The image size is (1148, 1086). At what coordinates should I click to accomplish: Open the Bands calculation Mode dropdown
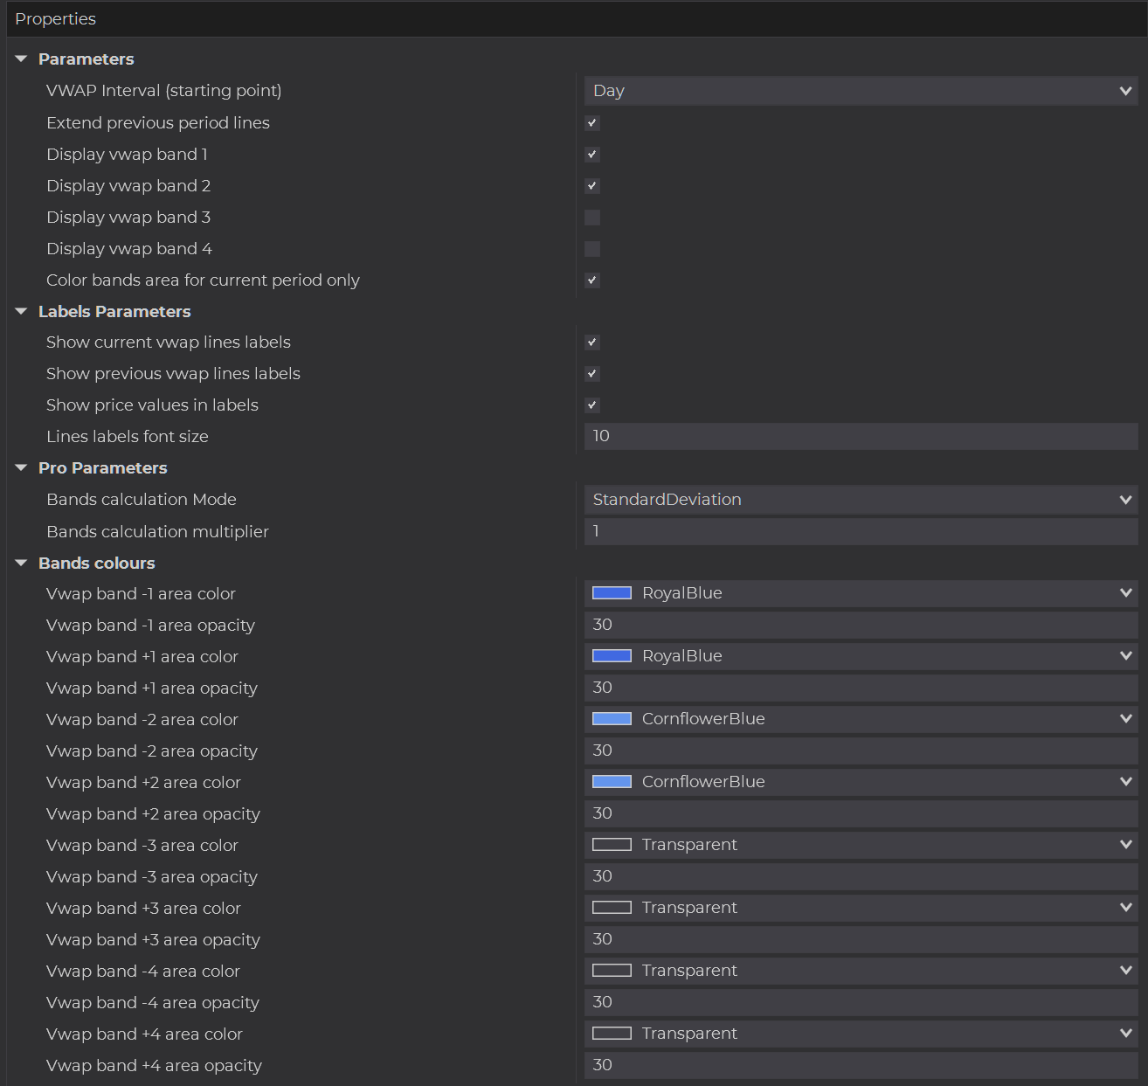[x=860, y=500]
